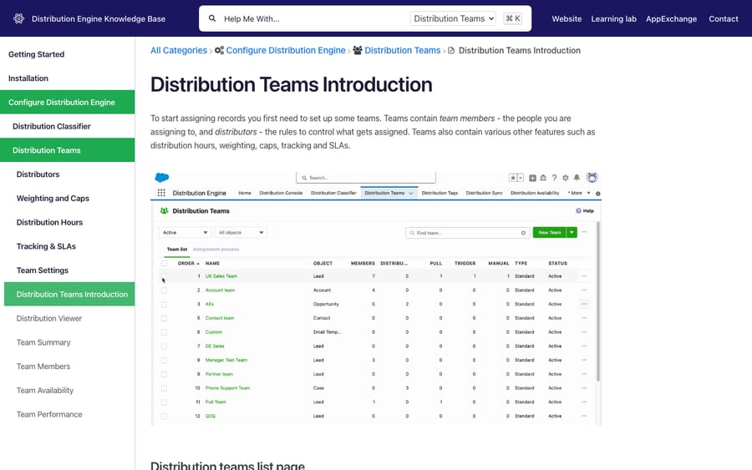Click the favorites list dropdown arrow next to star

[x=521, y=178]
